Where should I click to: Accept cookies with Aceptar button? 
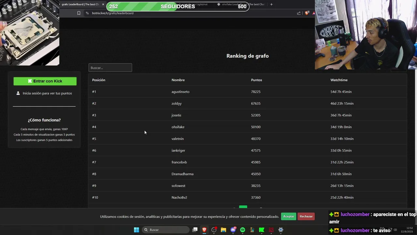pos(289,216)
